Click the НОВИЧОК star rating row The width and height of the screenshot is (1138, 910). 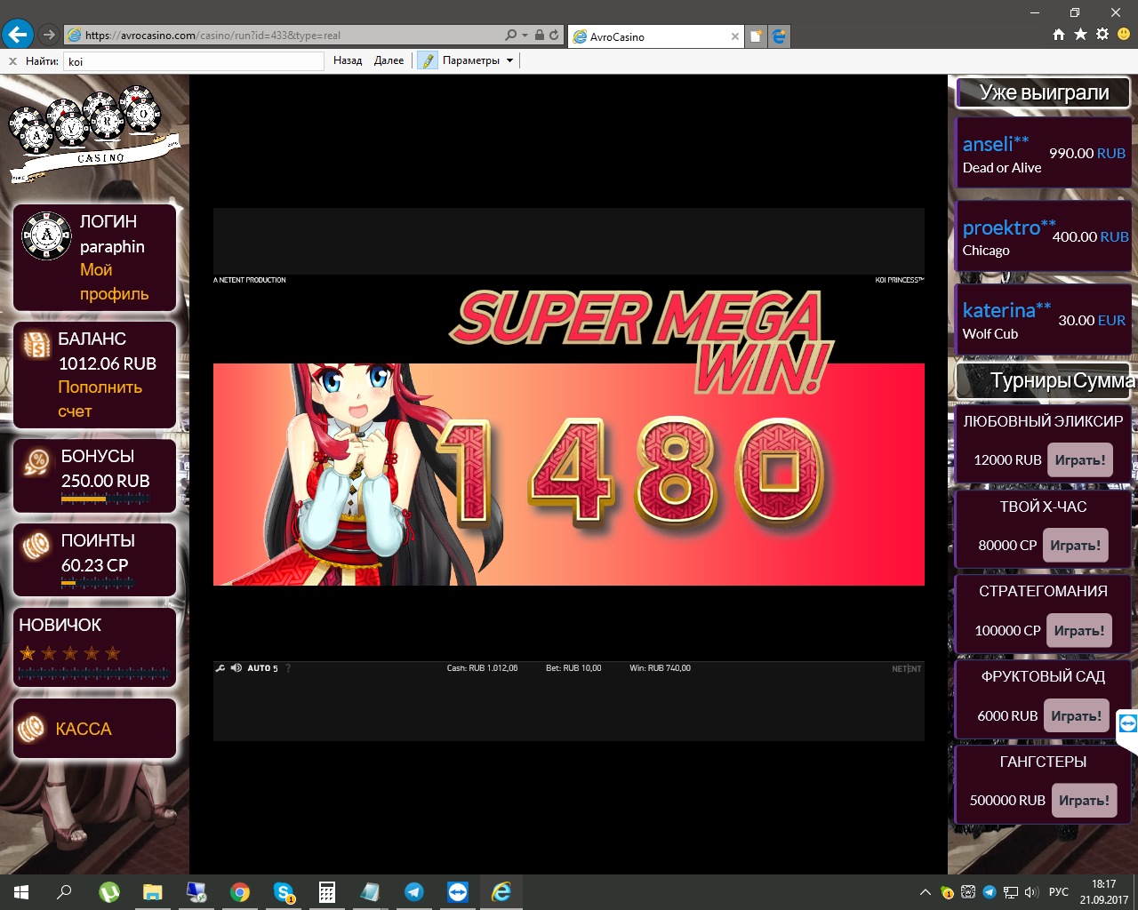[70, 653]
